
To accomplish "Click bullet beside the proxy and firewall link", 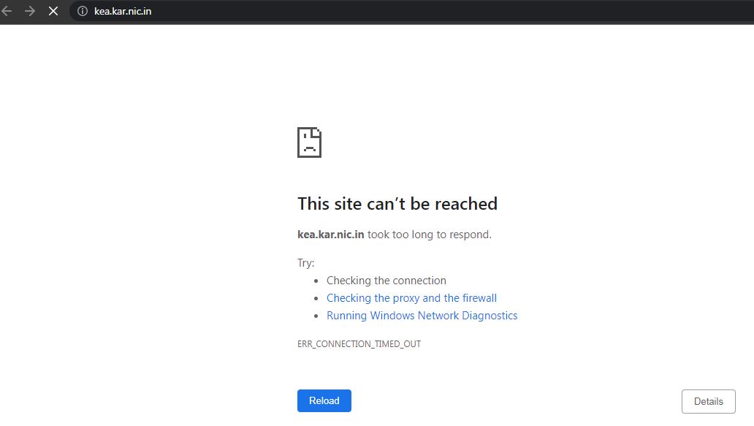I will click(x=316, y=298).
